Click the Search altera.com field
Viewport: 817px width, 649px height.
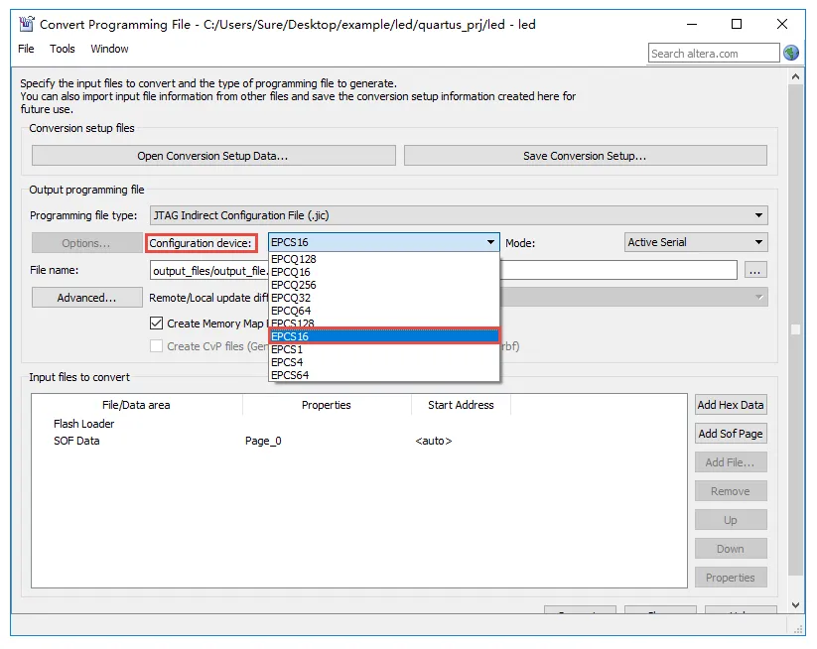click(x=714, y=54)
